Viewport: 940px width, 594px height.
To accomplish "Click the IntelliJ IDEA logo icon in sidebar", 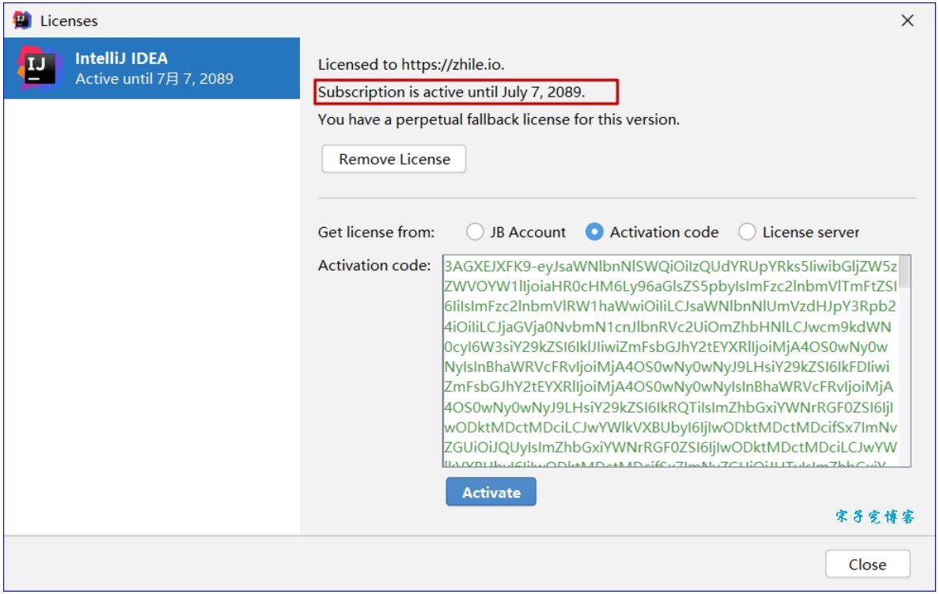I will [36, 69].
